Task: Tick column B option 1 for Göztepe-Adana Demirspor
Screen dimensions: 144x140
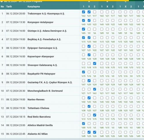Action: pyautogui.click(x=102, y=29)
